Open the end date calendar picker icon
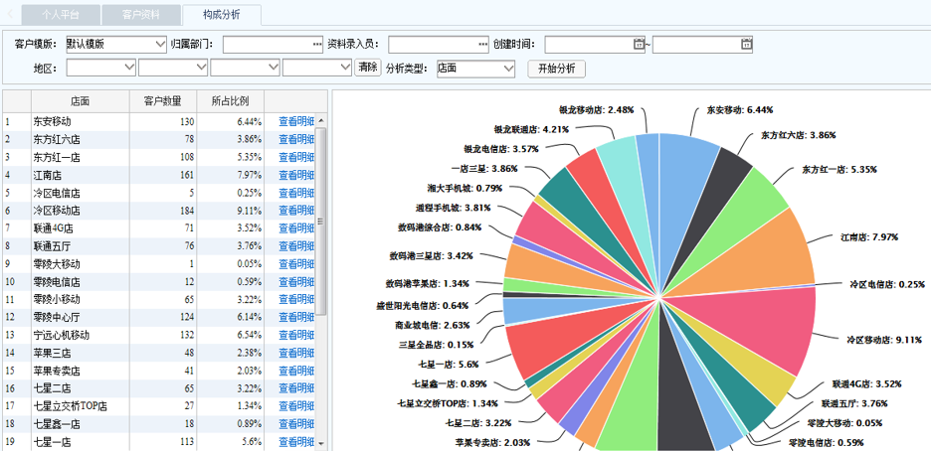Screen dimensions: 931x451 (746, 44)
